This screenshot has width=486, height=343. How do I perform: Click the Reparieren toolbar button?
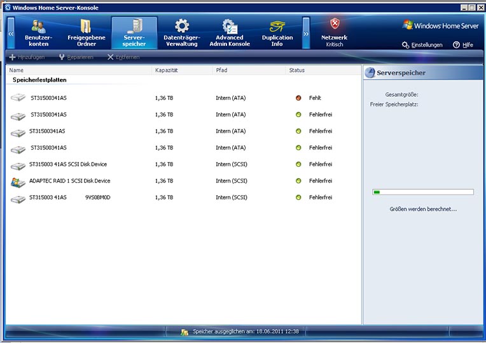click(x=76, y=57)
